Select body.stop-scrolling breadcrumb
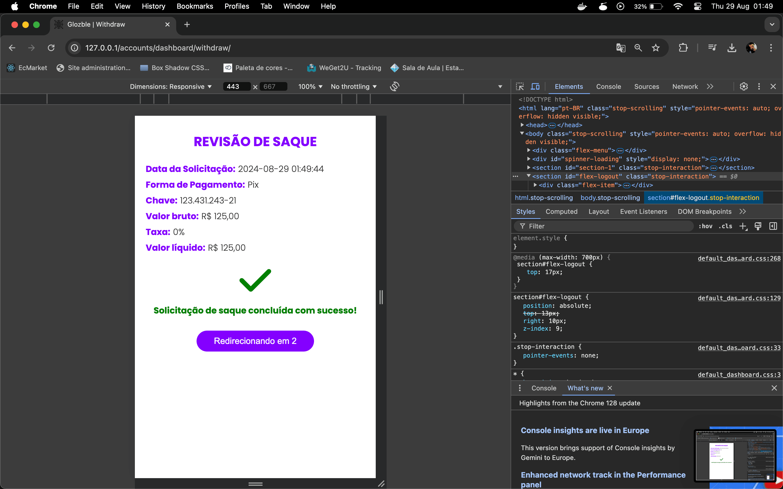Image resolution: width=783 pixels, height=489 pixels. click(610, 198)
